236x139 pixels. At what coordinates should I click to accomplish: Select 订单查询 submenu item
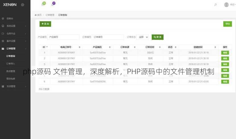point(11,56)
